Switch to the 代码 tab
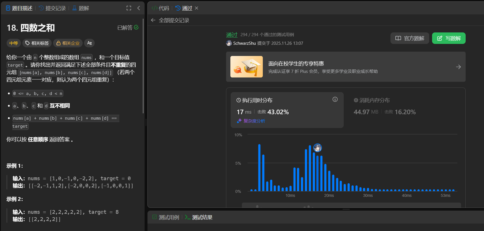 point(160,8)
